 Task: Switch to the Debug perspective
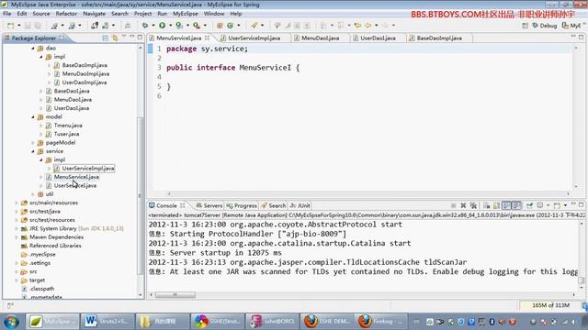(x=545, y=26)
